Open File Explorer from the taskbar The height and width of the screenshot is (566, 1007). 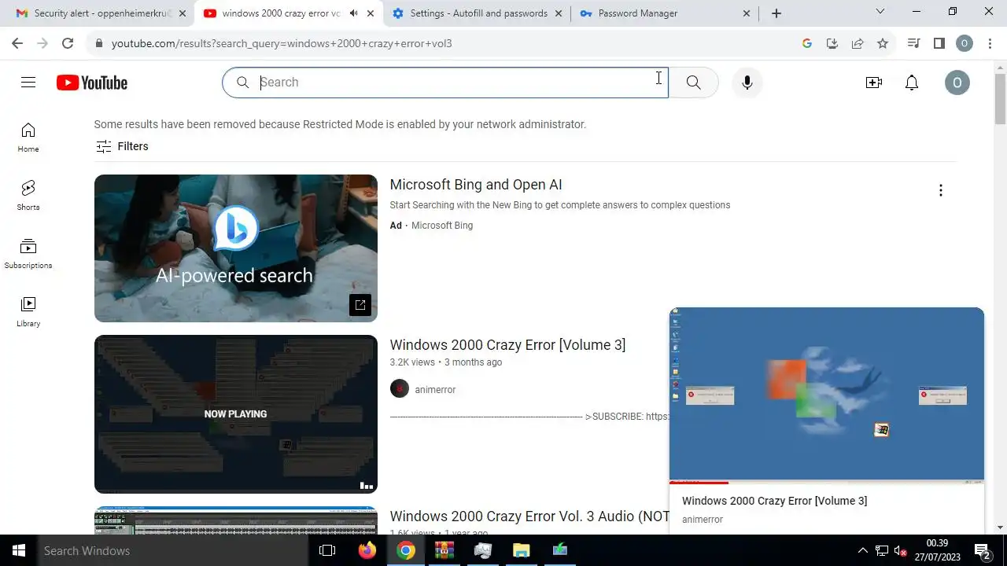(522, 550)
